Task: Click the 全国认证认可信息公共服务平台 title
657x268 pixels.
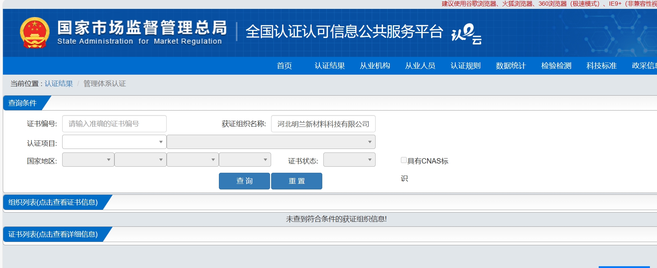Action: coord(344,32)
